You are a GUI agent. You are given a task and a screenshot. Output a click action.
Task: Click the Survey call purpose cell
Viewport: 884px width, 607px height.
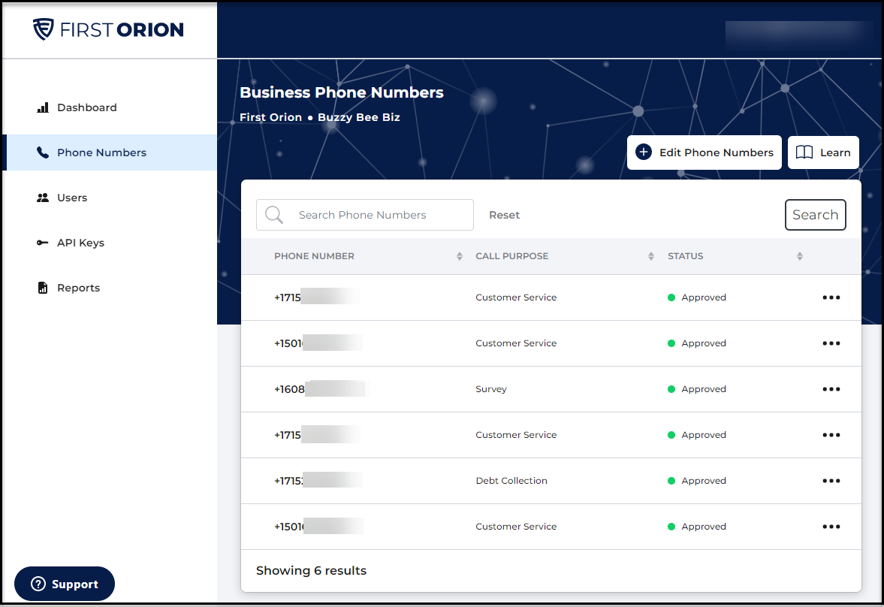pos(491,389)
